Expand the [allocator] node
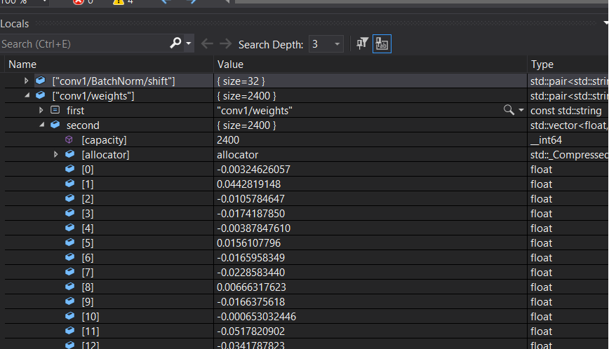 coord(55,154)
